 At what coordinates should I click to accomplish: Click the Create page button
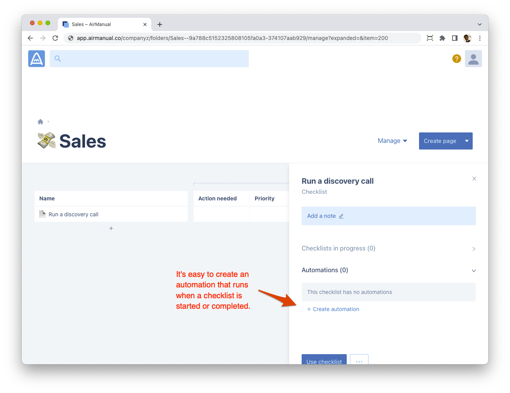pos(440,141)
